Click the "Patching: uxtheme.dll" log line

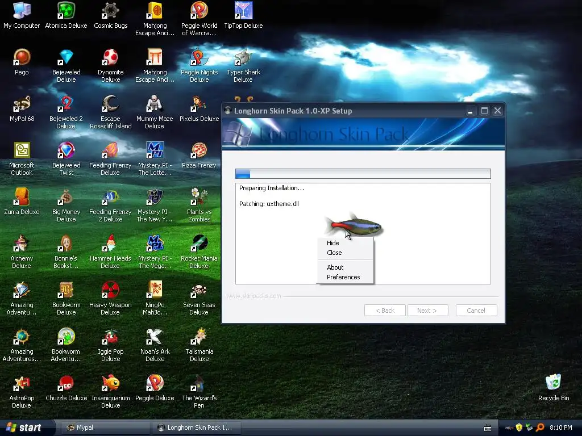pos(269,204)
